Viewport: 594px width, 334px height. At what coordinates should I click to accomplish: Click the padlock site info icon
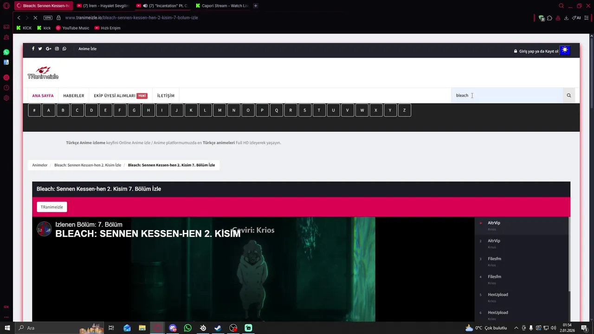[58, 18]
